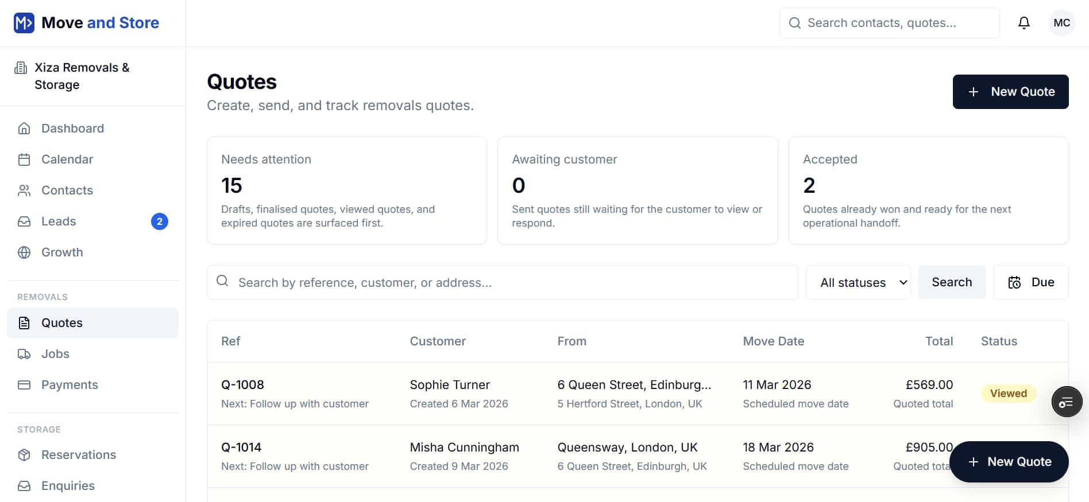Focus search by reference, customer field
1089x502 pixels.
pos(503,282)
